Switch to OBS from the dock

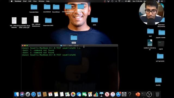tap(149, 94)
